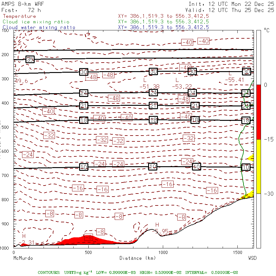Click the 'INTERVAL= 0.50000E-02' footer value
Screen dimensions: 276x276
pyautogui.click(x=211, y=273)
